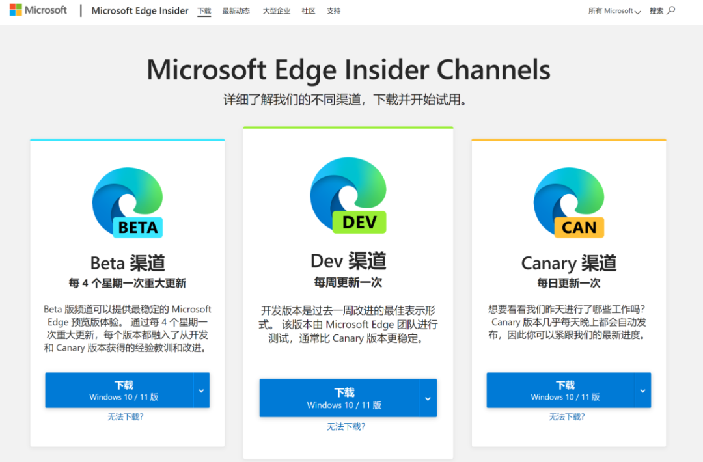Click the Microsoft logo in header

click(x=38, y=10)
